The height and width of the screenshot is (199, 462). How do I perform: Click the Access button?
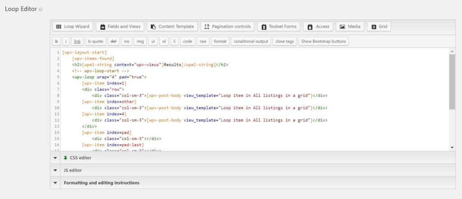tap(318, 27)
